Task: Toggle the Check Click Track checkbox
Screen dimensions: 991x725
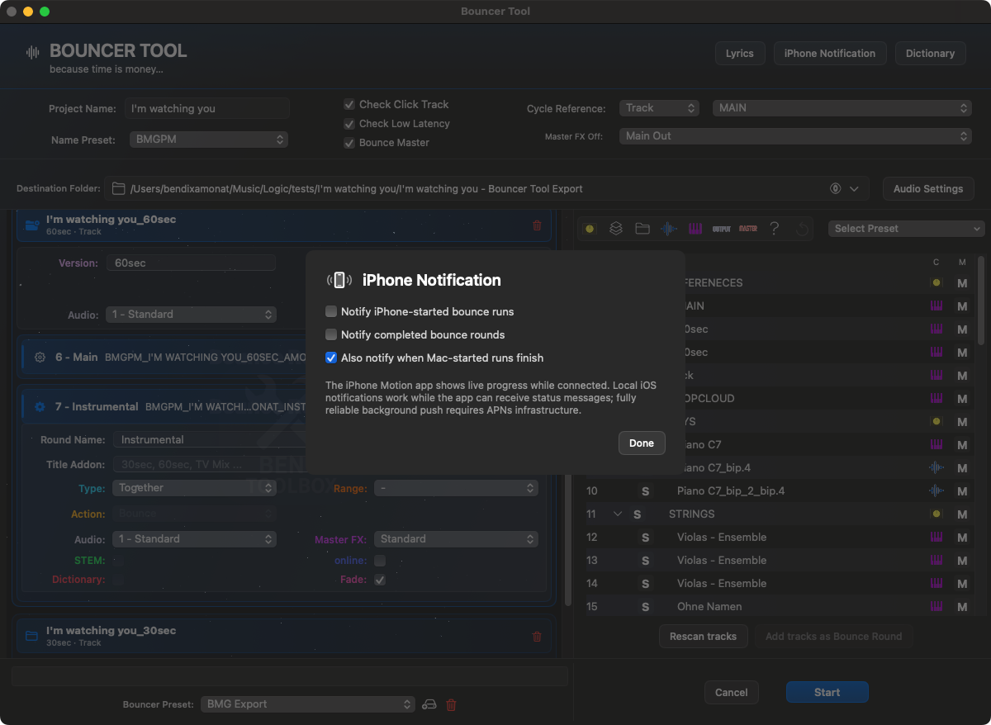Action: coord(349,104)
